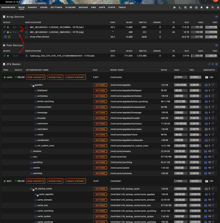Screen dimensions: 220x223
Task: Toggle Disk 2 grey status dot
Action: (x=8, y=32)
